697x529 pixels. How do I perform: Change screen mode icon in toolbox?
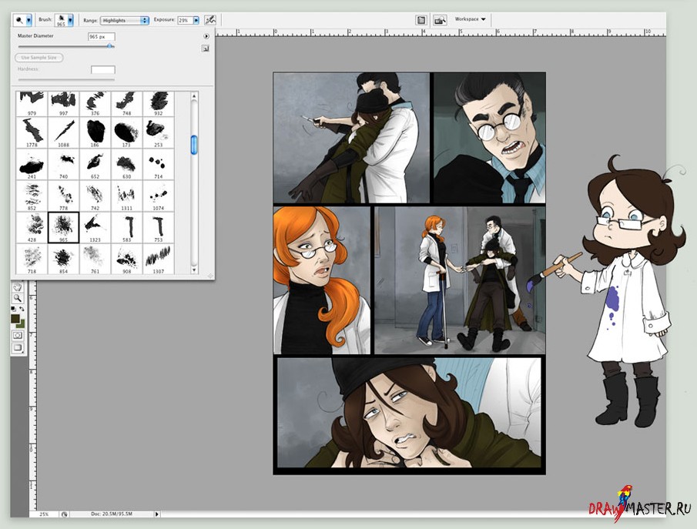17,348
